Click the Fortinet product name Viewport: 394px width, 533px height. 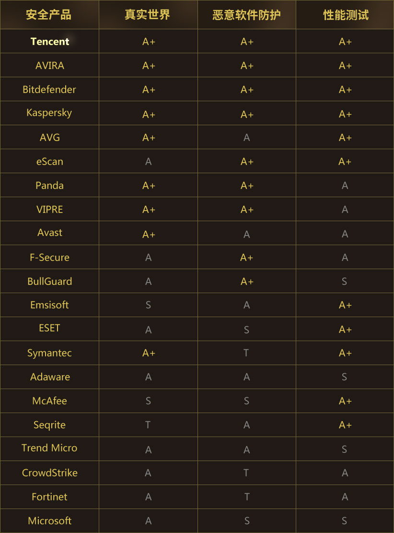tap(49, 497)
